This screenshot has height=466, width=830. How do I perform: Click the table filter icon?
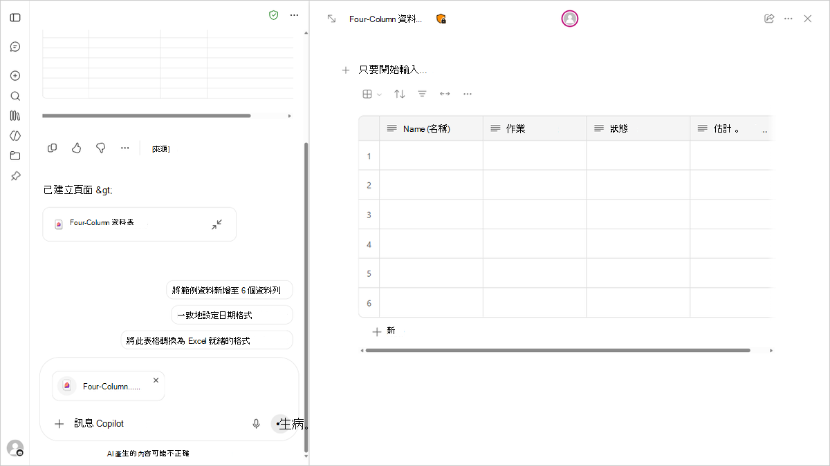[422, 94]
